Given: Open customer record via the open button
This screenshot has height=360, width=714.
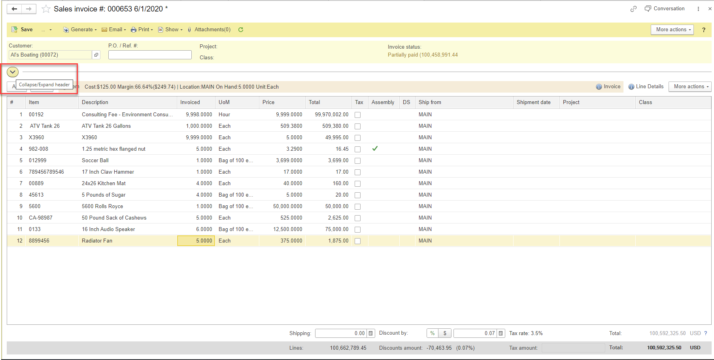Looking at the screenshot, I should 96,55.
